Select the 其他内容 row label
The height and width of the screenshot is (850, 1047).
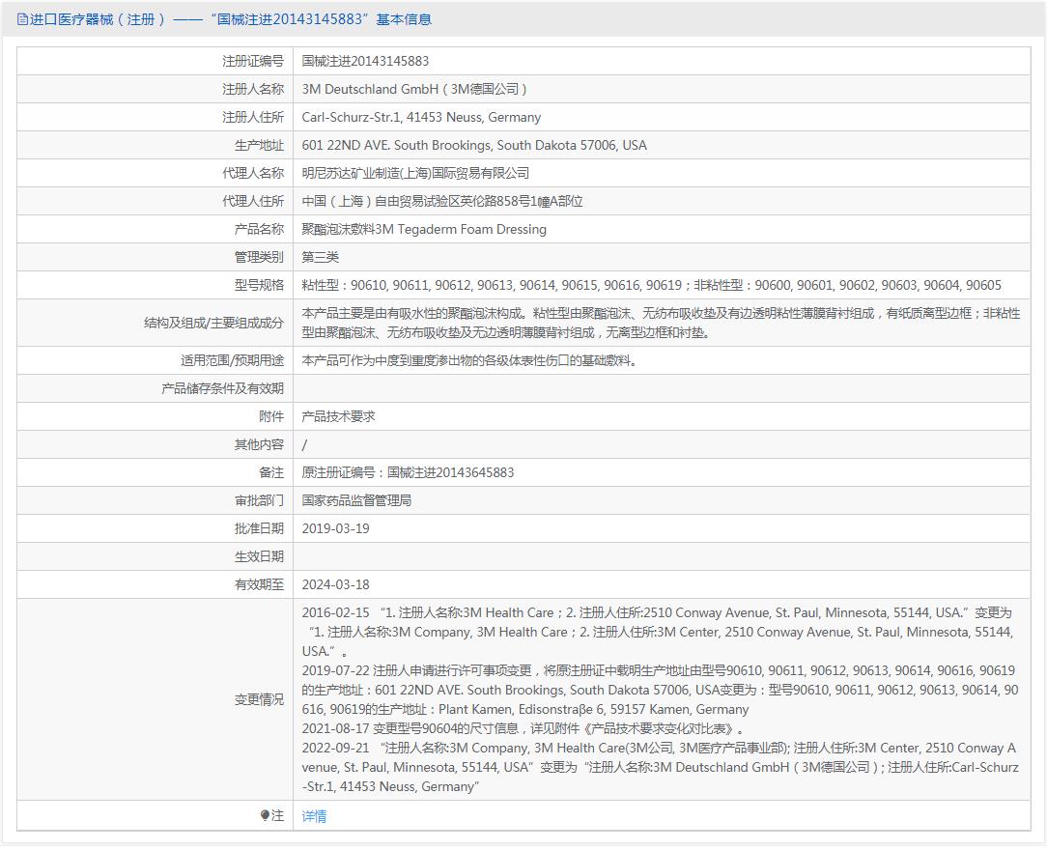tap(259, 445)
